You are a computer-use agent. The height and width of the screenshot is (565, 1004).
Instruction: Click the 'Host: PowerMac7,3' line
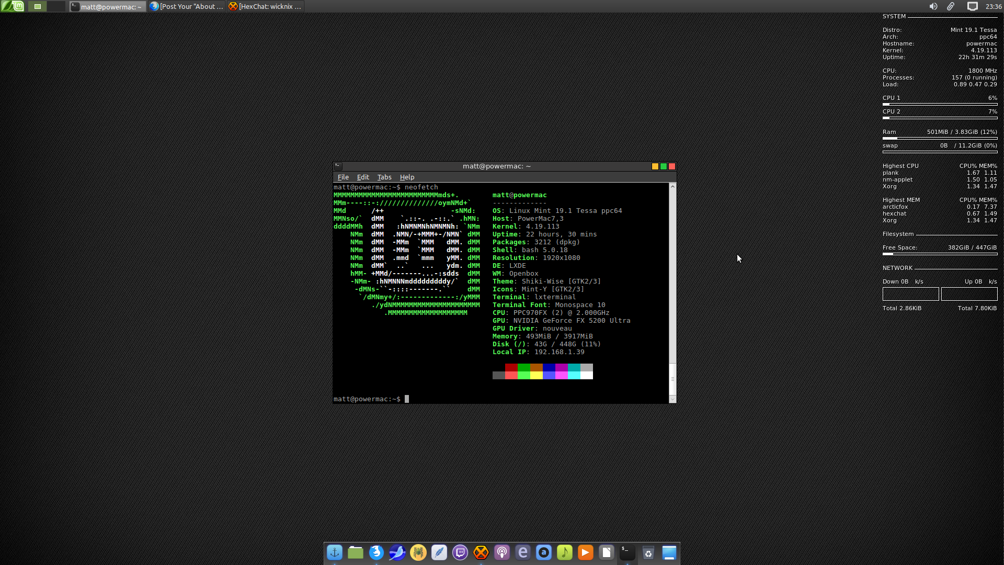[x=528, y=219]
